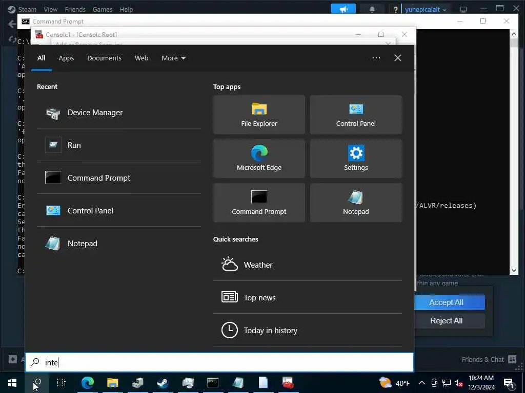Open the clock showing 10:24 AM

tap(481, 383)
